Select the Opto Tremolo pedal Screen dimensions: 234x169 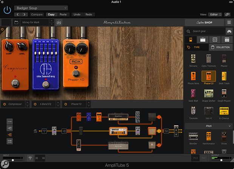coord(209,60)
